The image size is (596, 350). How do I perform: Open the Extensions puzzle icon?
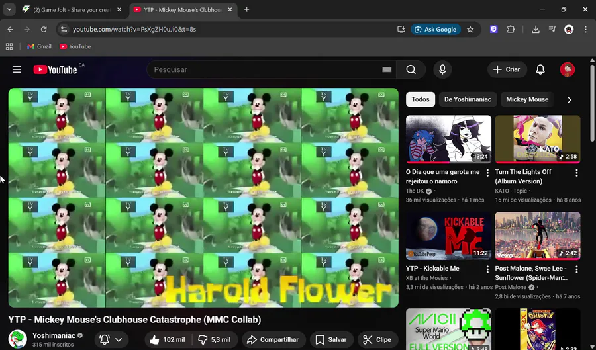coord(511,29)
